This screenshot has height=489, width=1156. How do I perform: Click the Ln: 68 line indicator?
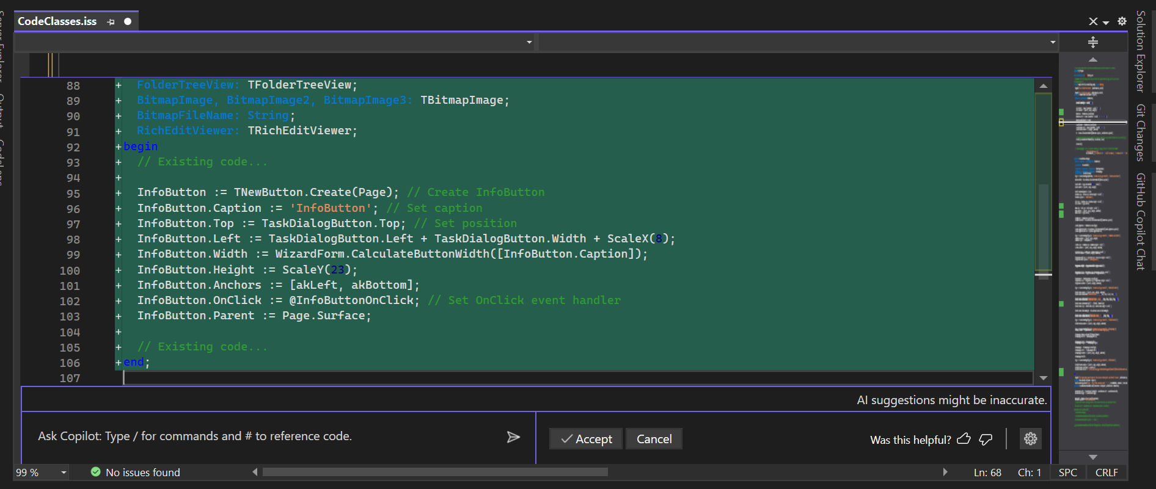pyautogui.click(x=987, y=473)
